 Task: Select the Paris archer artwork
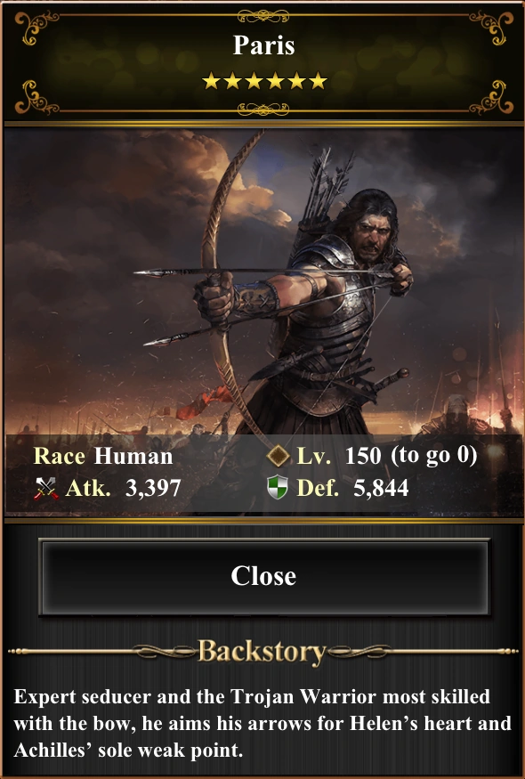(263, 322)
